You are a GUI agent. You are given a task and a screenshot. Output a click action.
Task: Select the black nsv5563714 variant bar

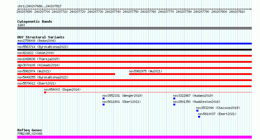(134, 50)
